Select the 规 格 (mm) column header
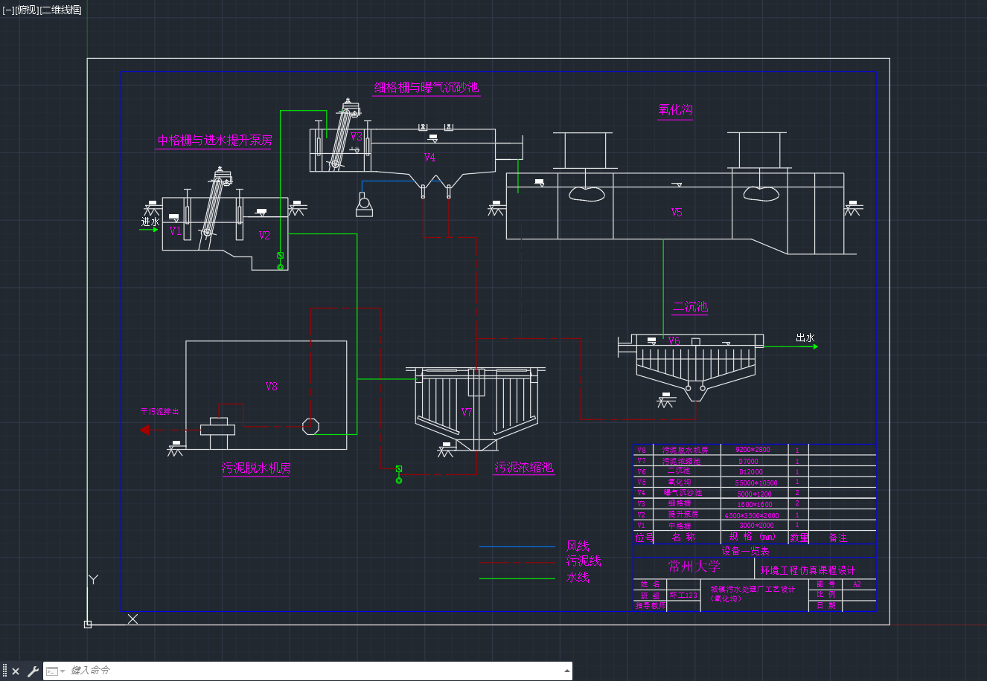The height and width of the screenshot is (681, 987). click(752, 537)
